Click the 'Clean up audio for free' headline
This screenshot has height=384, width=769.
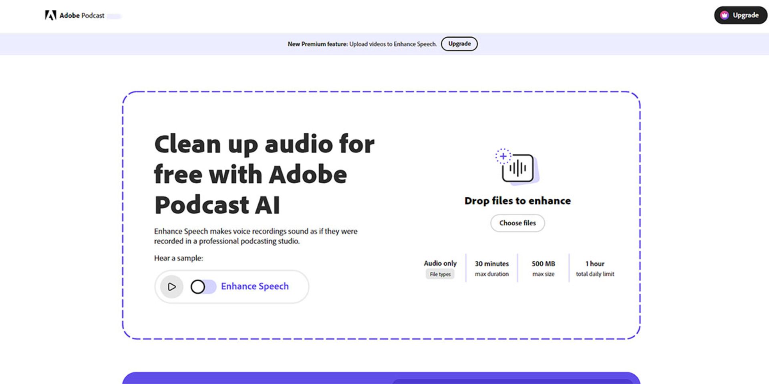[264, 174]
